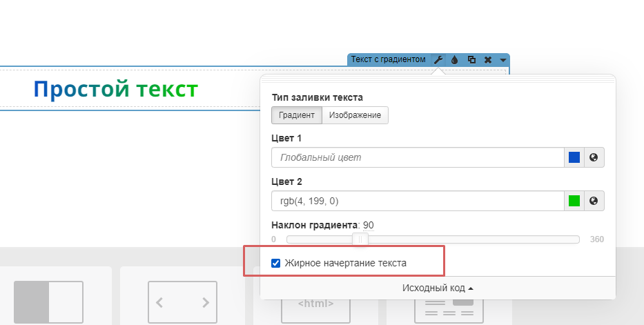Switch fill type to Изображение

(x=355, y=115)
